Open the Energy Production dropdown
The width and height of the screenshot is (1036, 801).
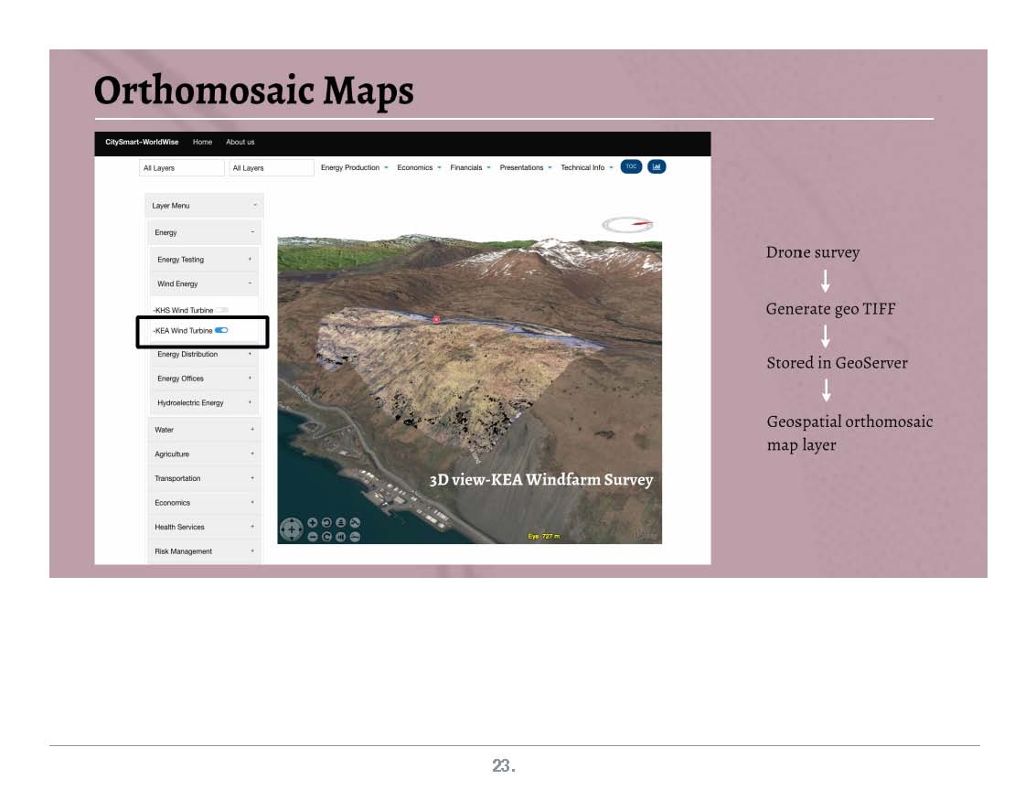point(354,167)
